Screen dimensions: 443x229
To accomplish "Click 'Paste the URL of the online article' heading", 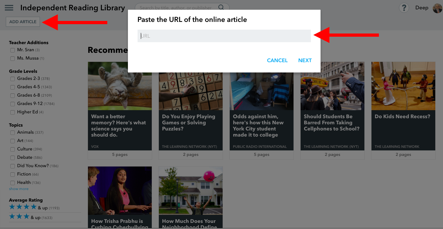I will click(192, 19).
